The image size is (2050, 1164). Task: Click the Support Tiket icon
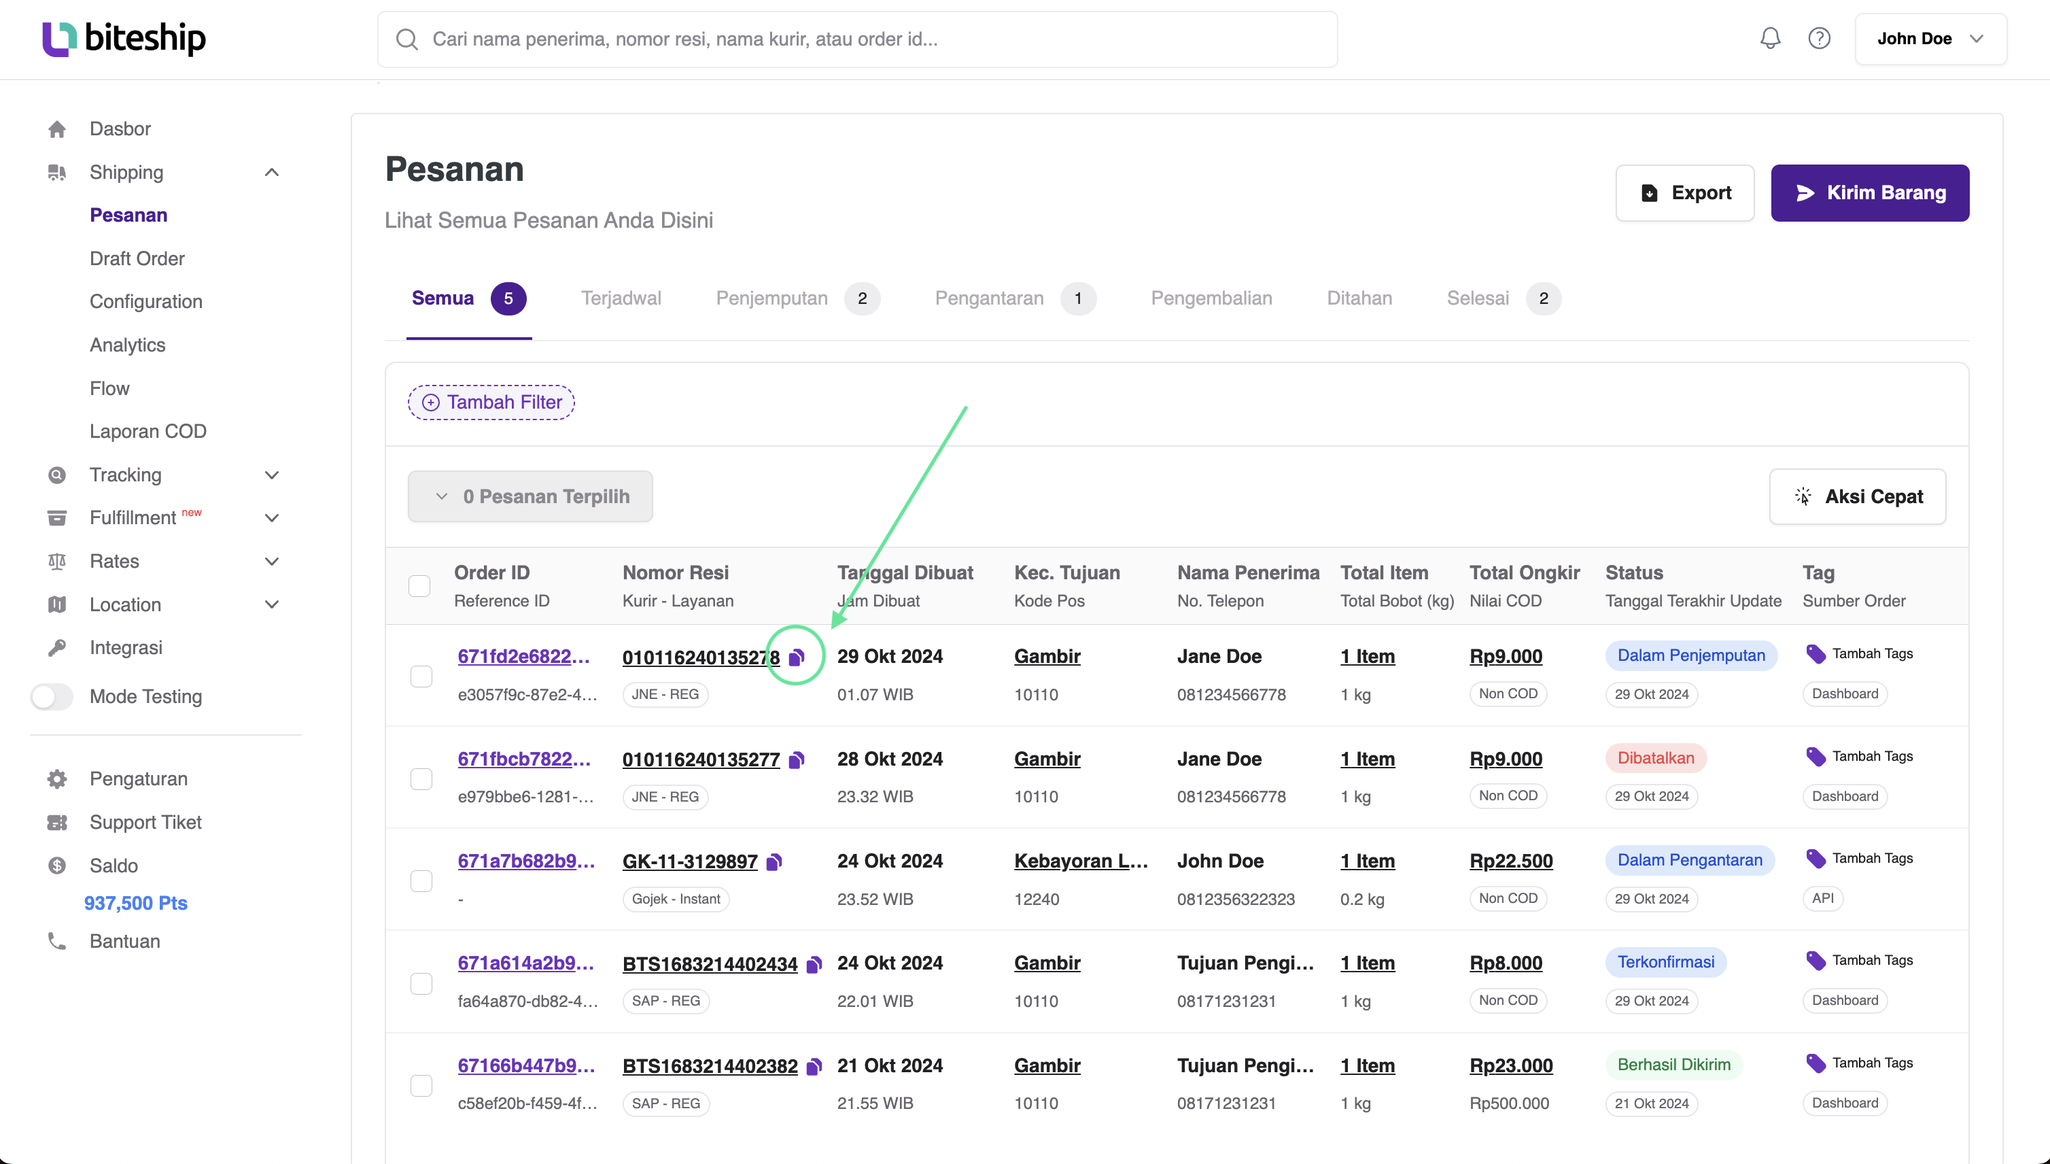[56, 823]
